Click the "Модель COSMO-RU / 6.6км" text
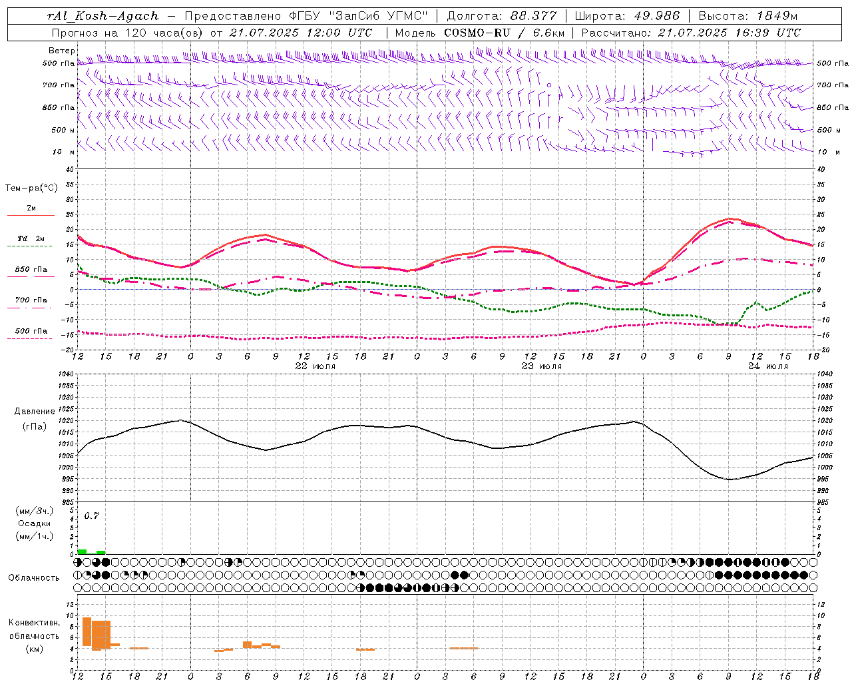Image resolution: width=852 pixels, height=682 pixels. pyautogui.click(x=479, y=33)
